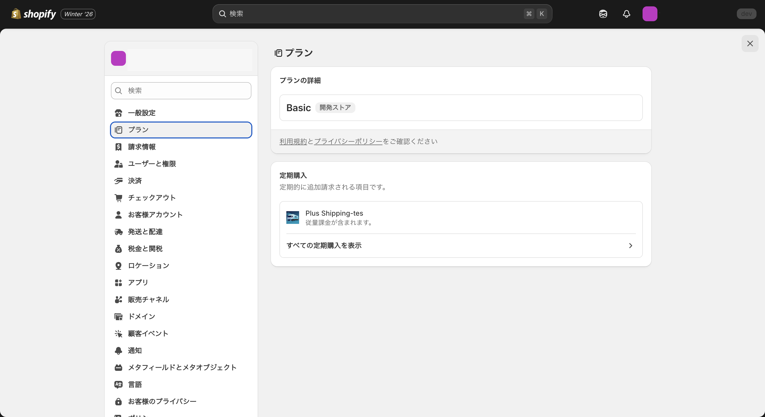
Task: Expand すべての定期購入を表示 with the chevron
Action: 630,246
